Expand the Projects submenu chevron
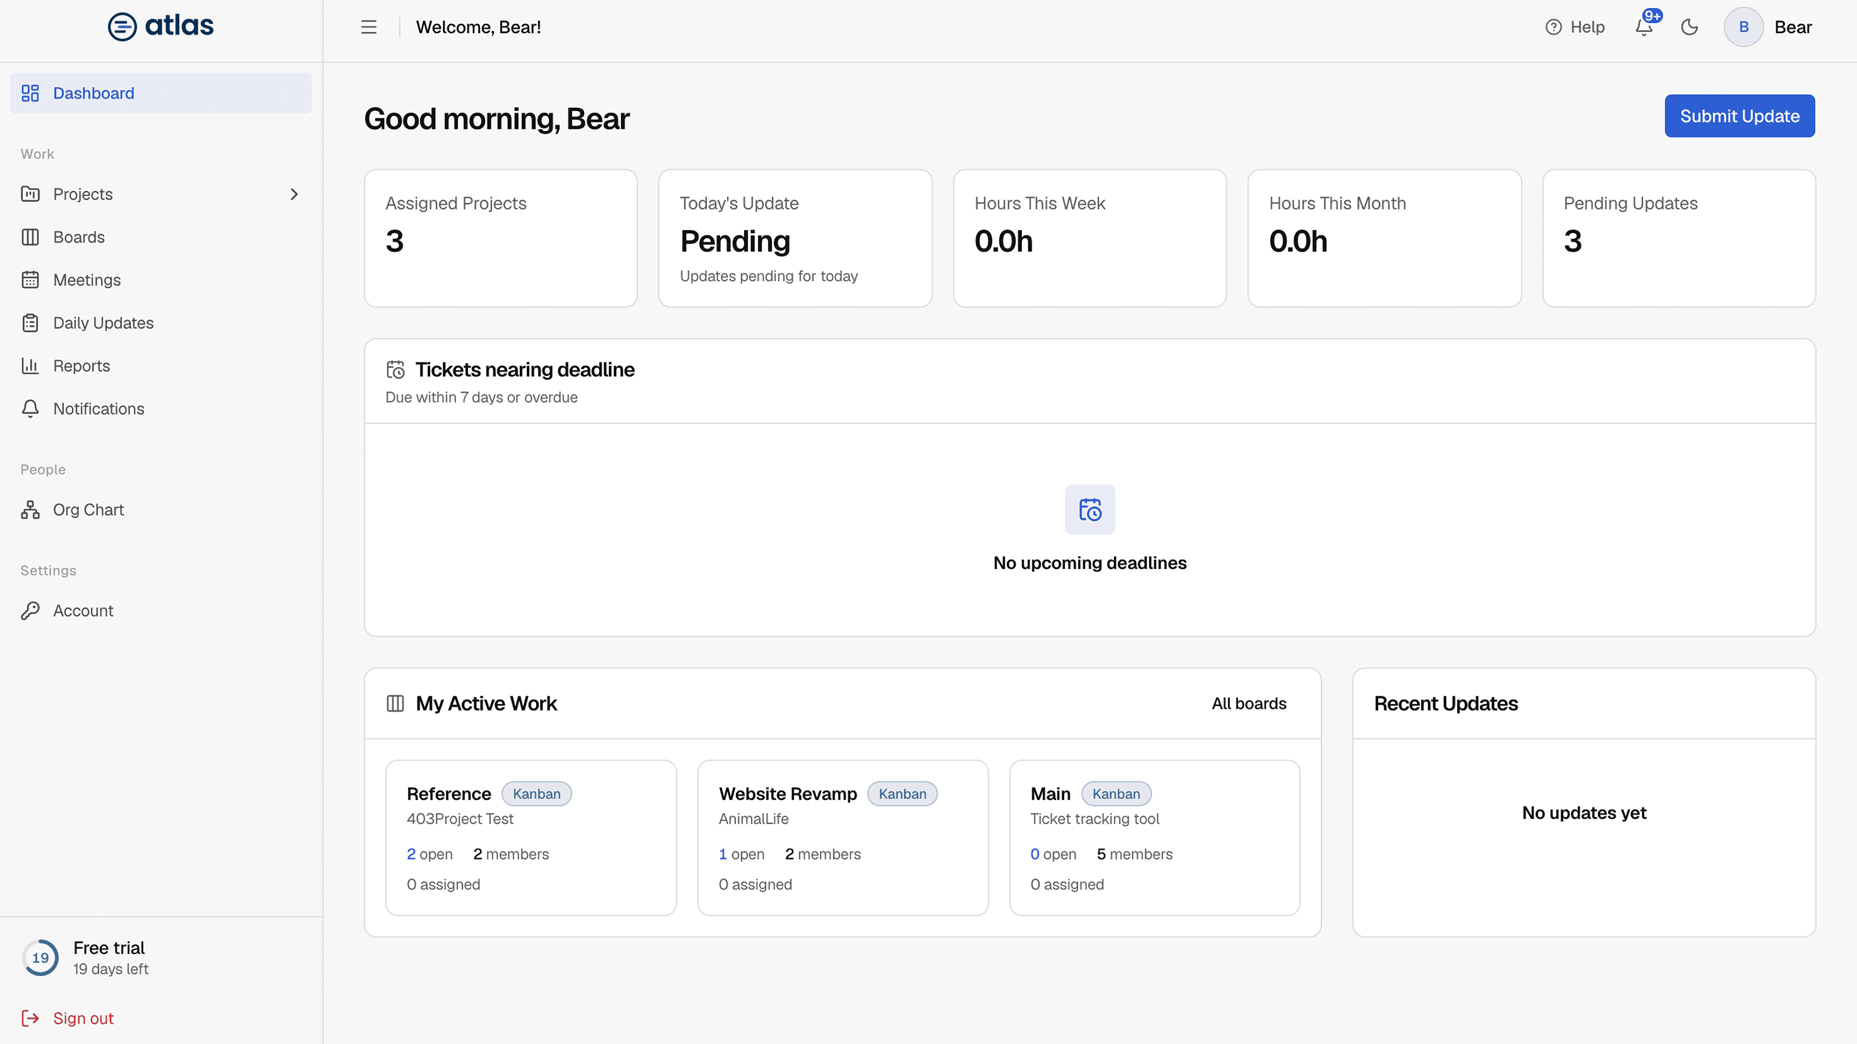The width and height of the screenshot is (1857, 1044). pos(294,194)
